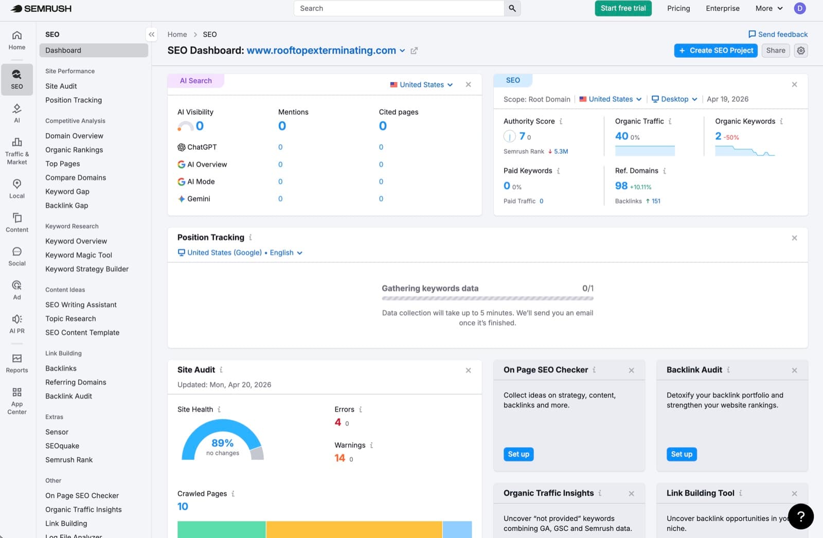Click the Share button
Viewport: 823px width, 538px height.
pyautogui.click(x=775, y=50)
